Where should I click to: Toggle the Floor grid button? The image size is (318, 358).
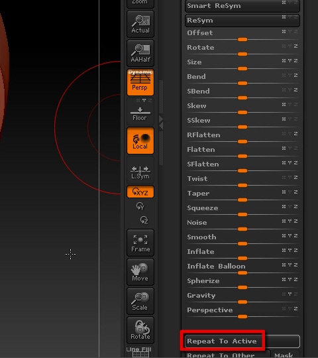(x=140, y=111)
